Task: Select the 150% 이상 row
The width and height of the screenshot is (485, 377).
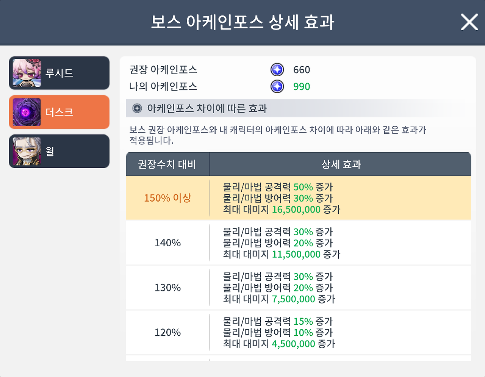Action: [x=298, y=198]
